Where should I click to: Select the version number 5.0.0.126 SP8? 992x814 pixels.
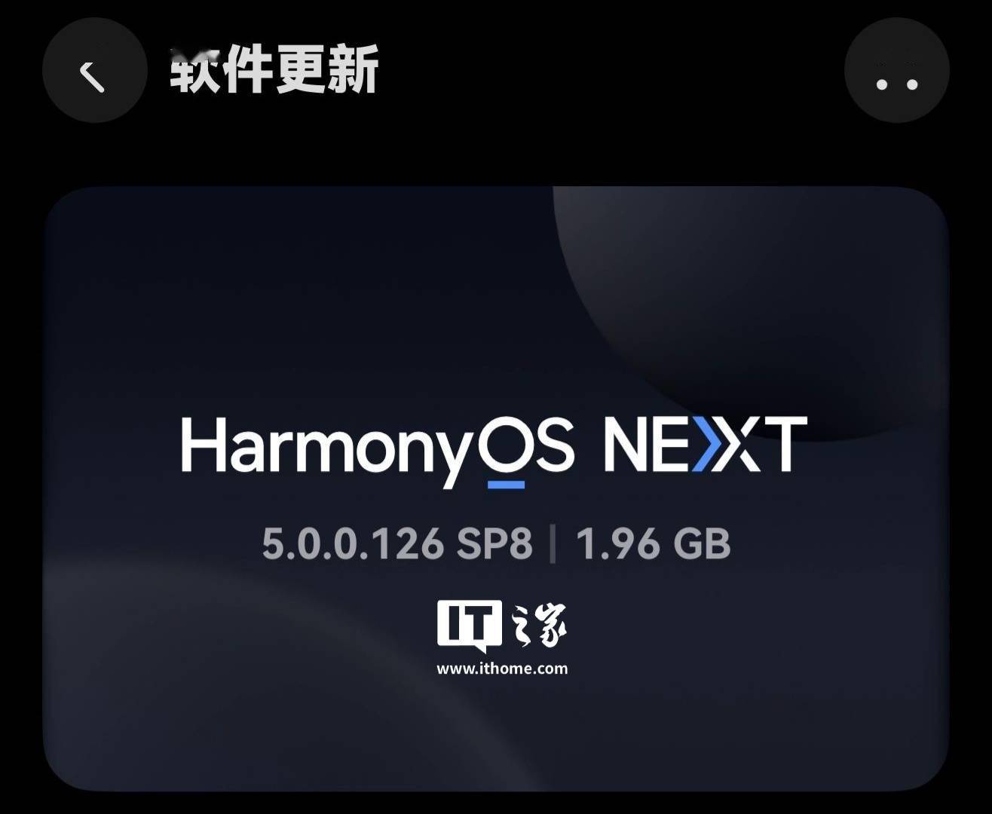397,543
